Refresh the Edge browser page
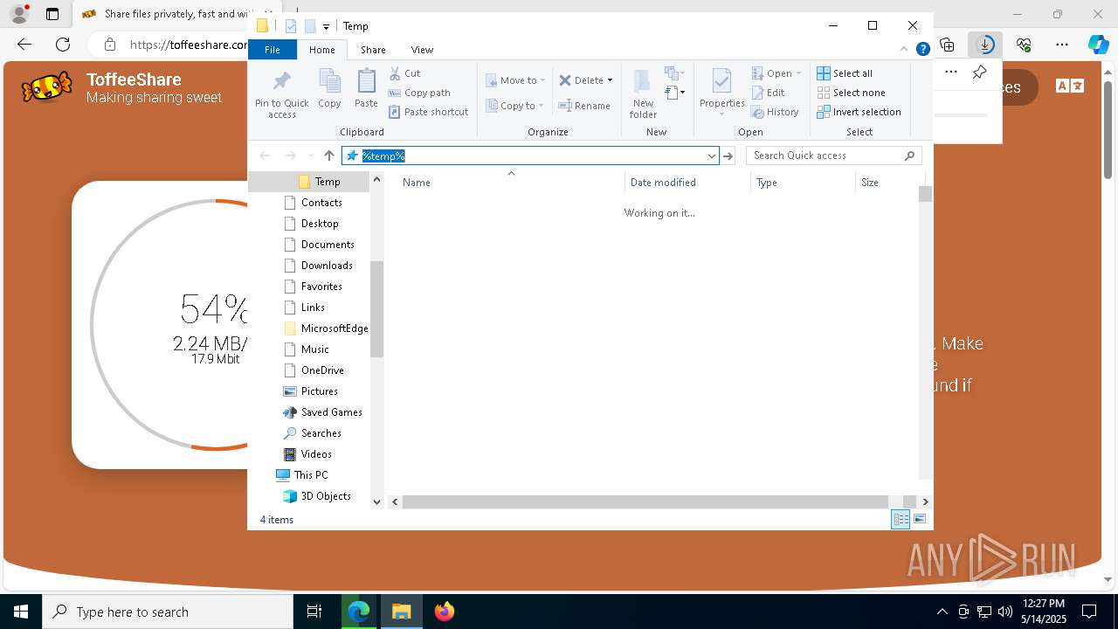This screenshot has height=629, width=1118. [x=63, y=45]
